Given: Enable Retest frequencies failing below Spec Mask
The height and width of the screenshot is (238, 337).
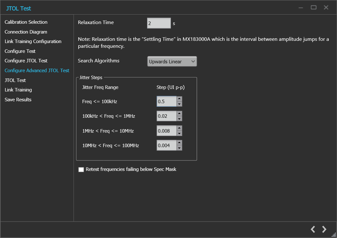Looking at the screenshot, I should pyautogui.click(x=81, y=169).
